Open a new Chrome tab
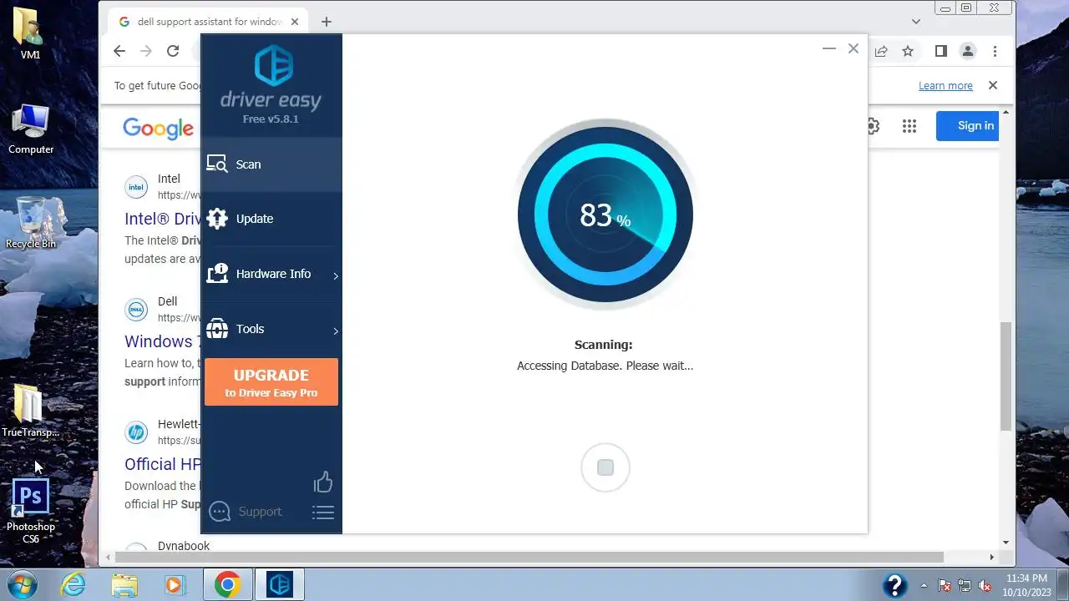 point(327,22)
